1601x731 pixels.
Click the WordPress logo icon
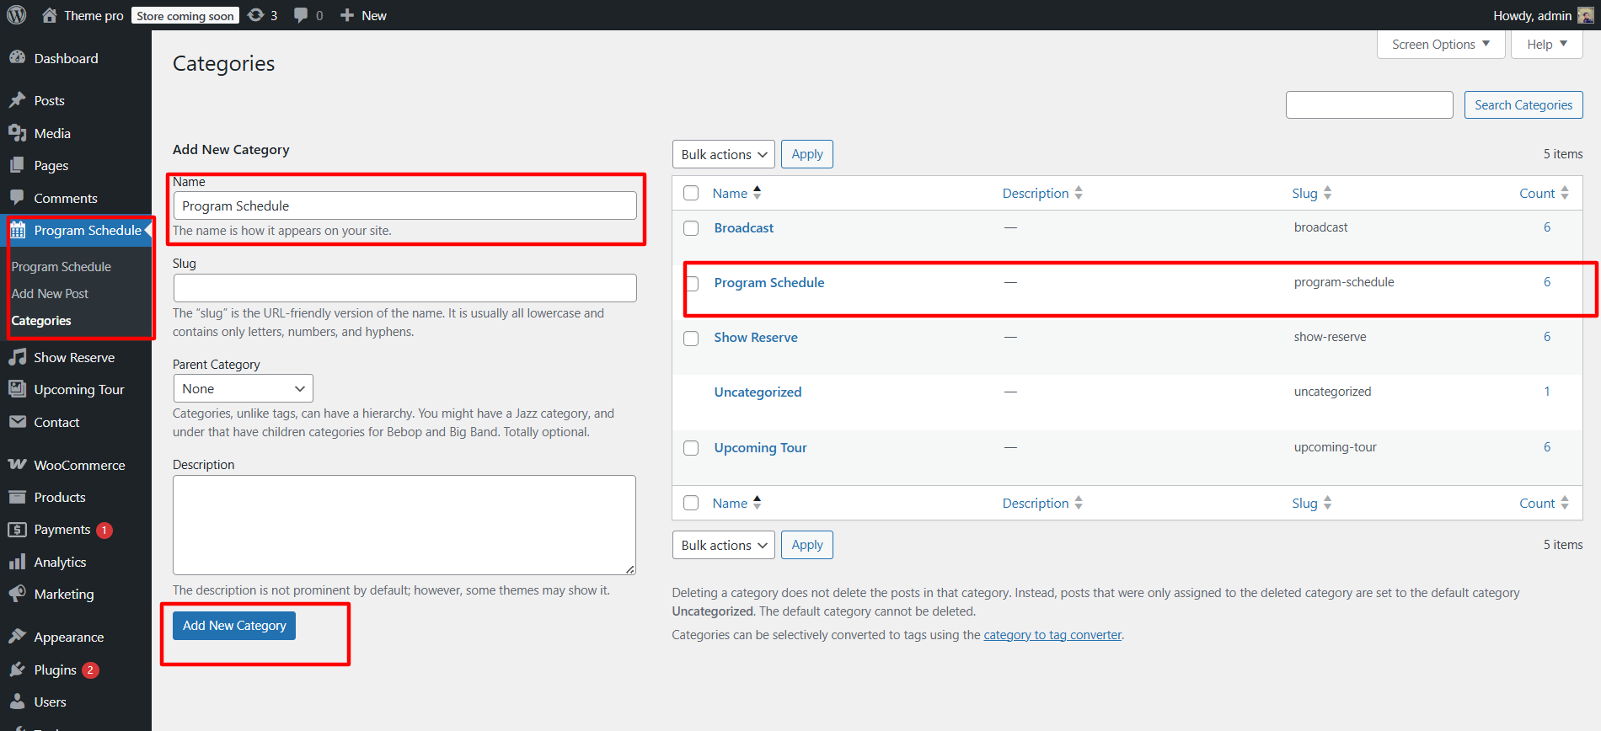coord(17,15)
